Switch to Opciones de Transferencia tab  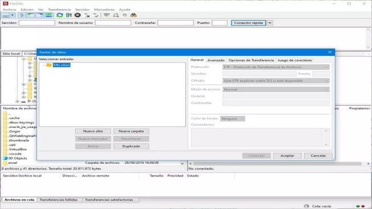tap(251, 61)
